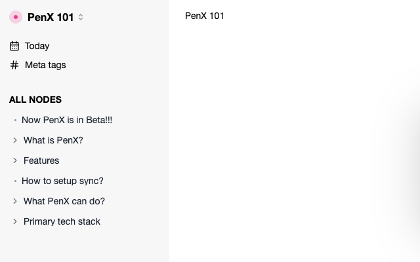Image resolution: width=420 pixels, height=262 pixels.
Task: Open the 'What is PenX?' node
Action: tap(53, 140)
